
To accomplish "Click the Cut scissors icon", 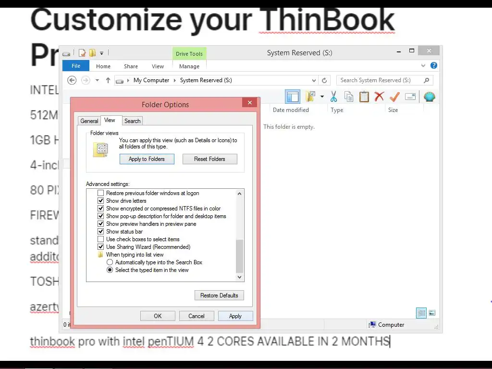I will pos(333,96).
